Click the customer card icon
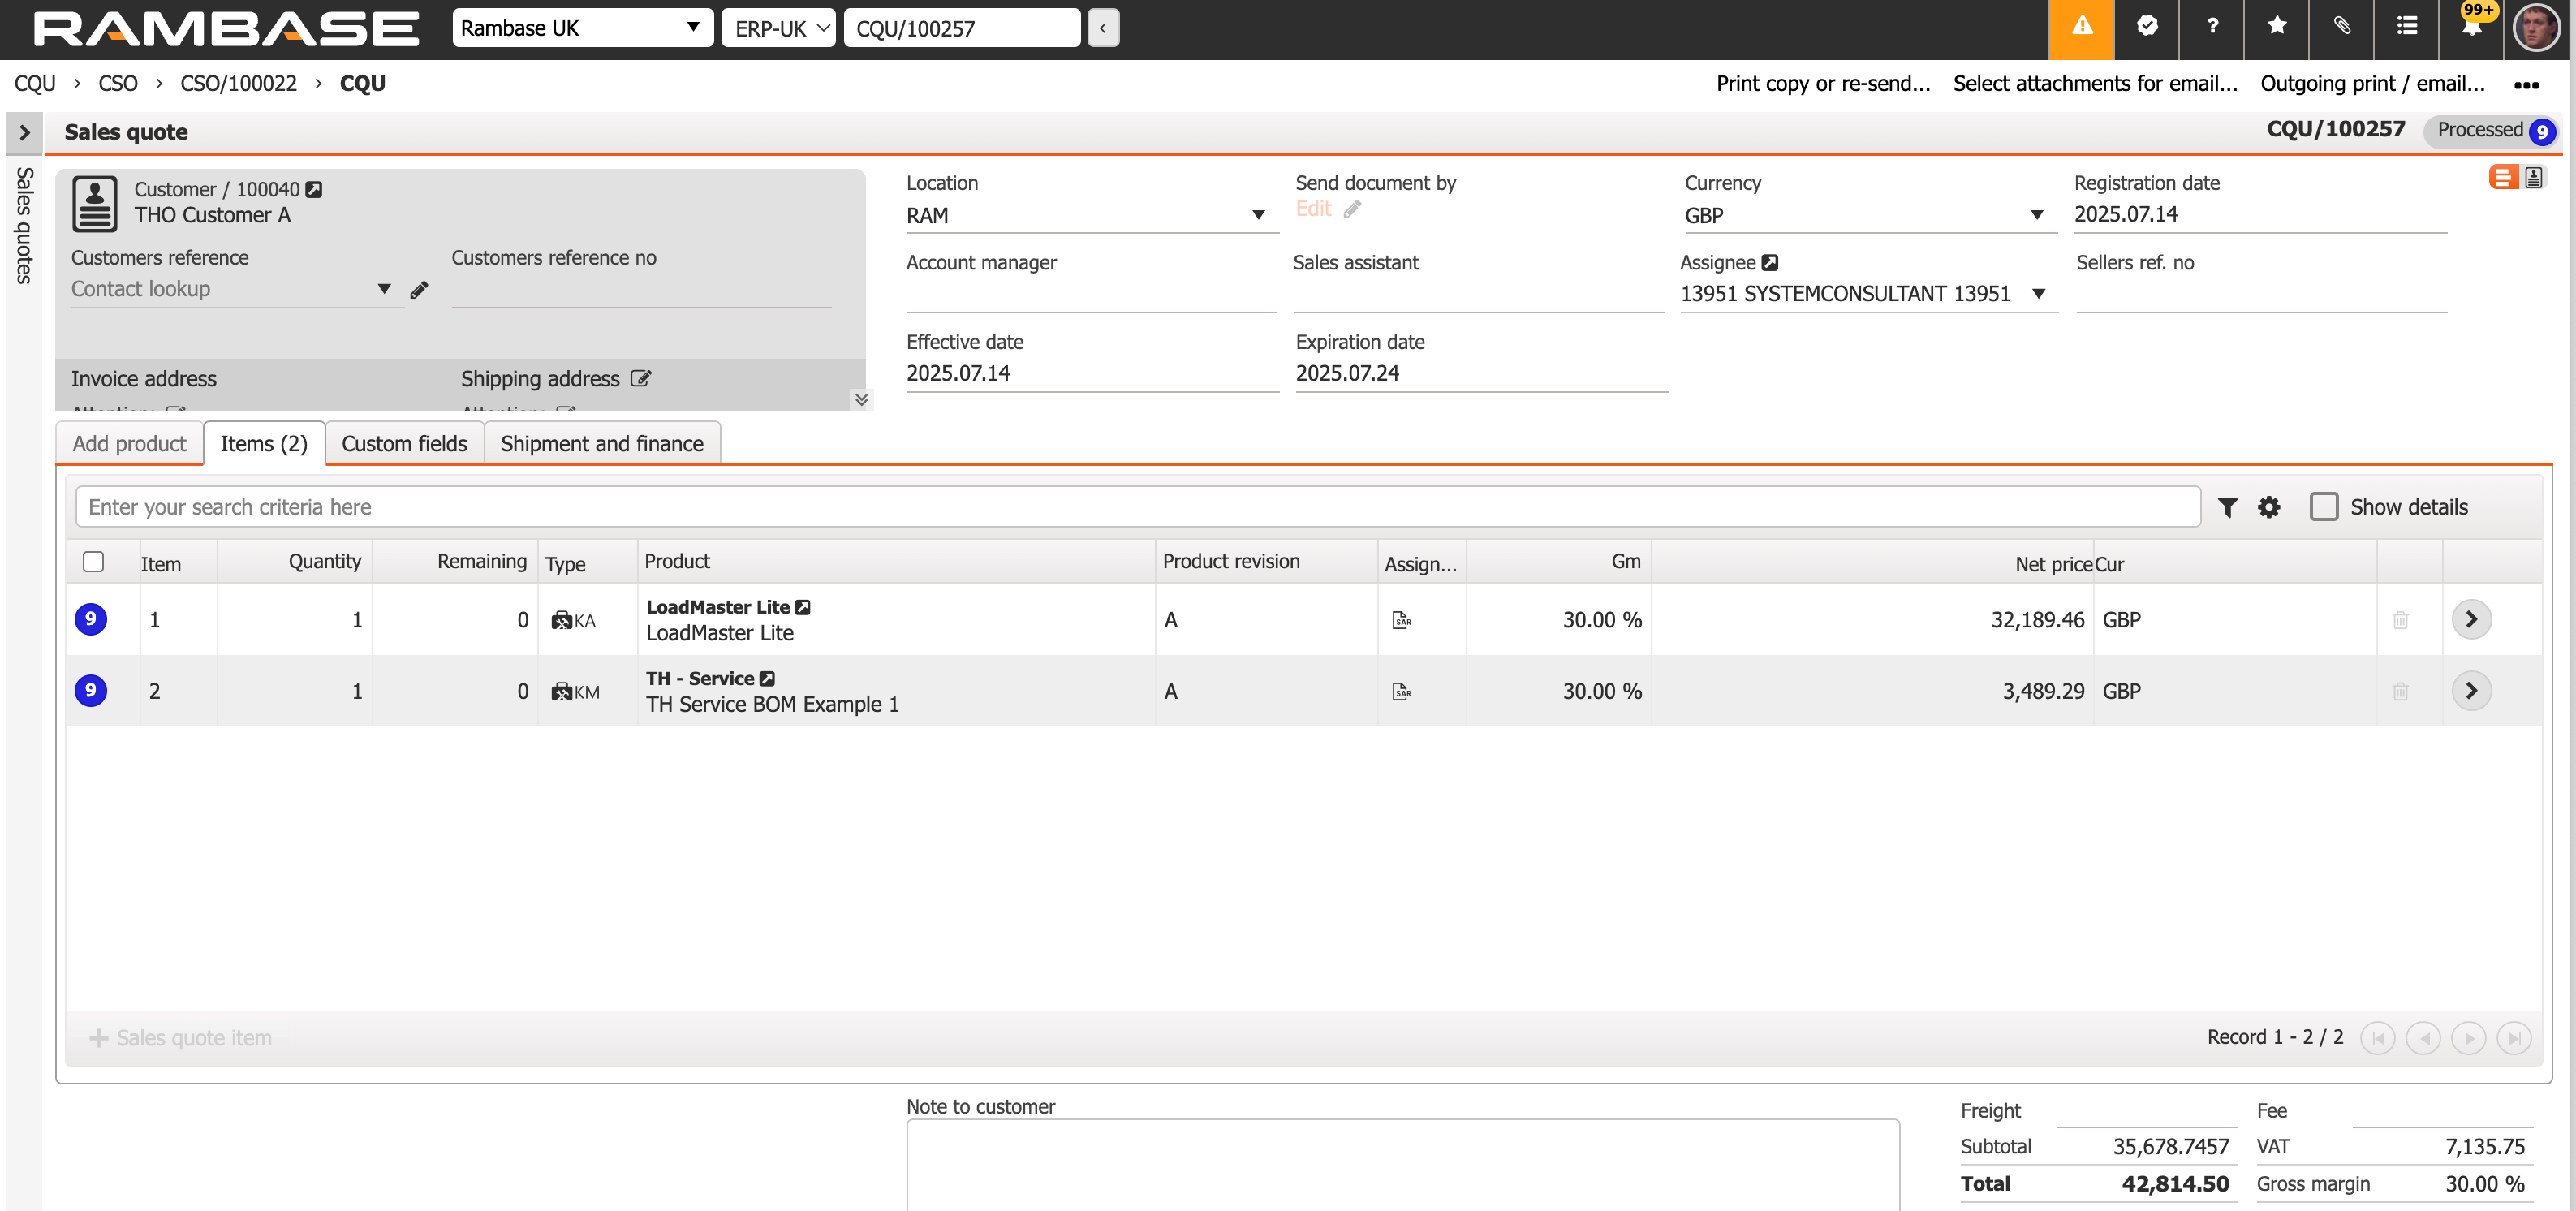2576x1211 pixels. tap(95, 204)
